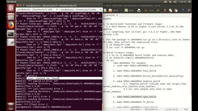Click the Ln 26, Col 42 status
Image resolution: width=198 pixels, height=111 pixels.
(172, 109)
